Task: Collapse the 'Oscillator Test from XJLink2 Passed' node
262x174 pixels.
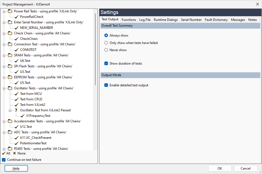Action: (10, 110)
